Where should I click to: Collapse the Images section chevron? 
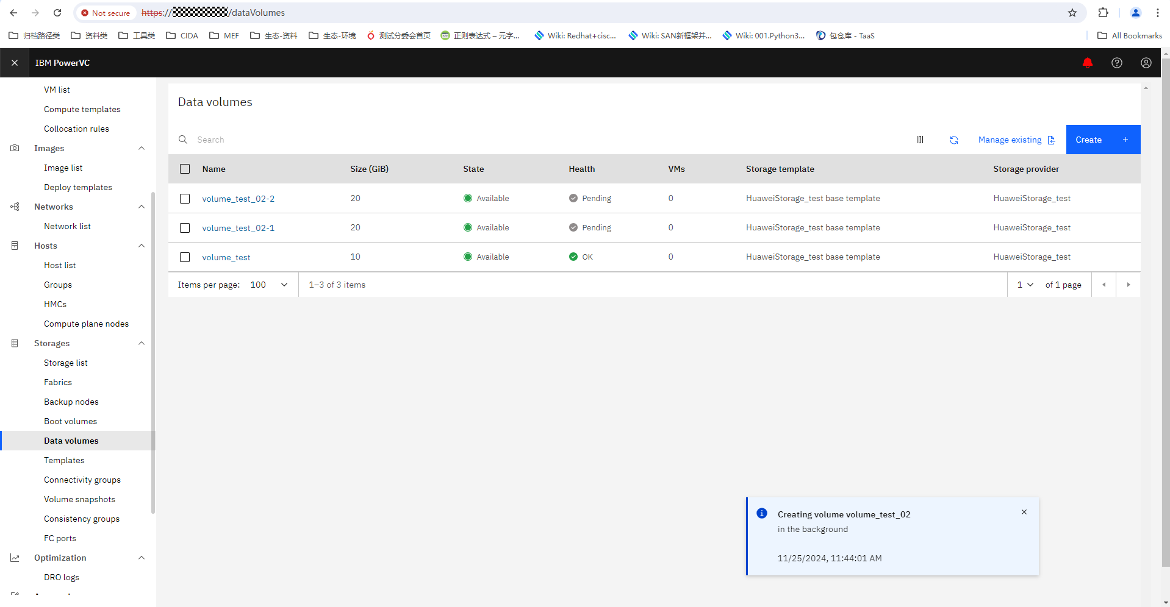point(142,148)
